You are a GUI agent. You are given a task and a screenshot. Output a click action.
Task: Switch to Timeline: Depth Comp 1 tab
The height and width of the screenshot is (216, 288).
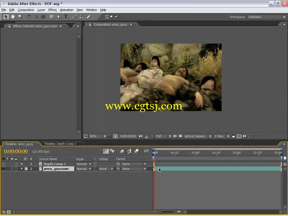(60, 144)
